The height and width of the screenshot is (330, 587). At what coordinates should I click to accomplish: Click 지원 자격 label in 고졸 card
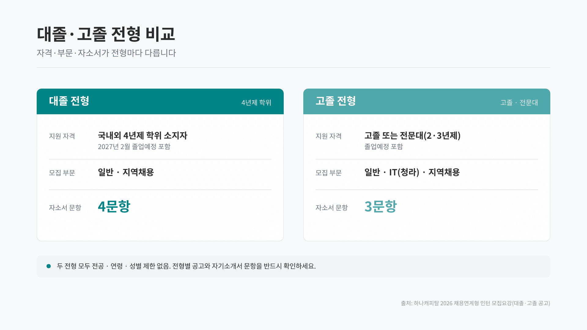pyautogui.click(x=329, y=136)
